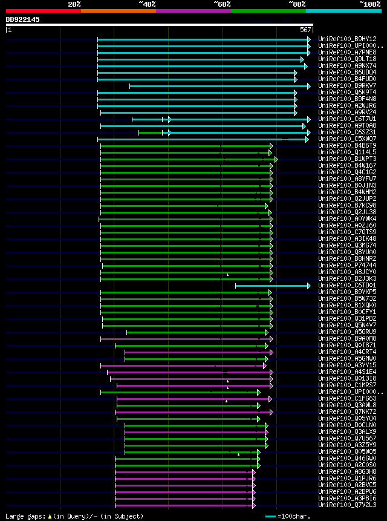The image size is (387, 521).
Task: Open UniRef100_B9A0M8 entry
Action: 347,338
